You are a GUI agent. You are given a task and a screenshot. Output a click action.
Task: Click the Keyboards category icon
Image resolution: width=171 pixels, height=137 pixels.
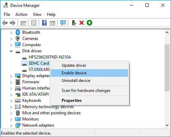click(x=18, y=101)
